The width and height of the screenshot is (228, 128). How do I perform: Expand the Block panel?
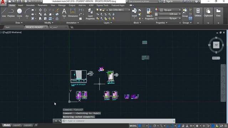pyautogui.click(x=137, y=23)
